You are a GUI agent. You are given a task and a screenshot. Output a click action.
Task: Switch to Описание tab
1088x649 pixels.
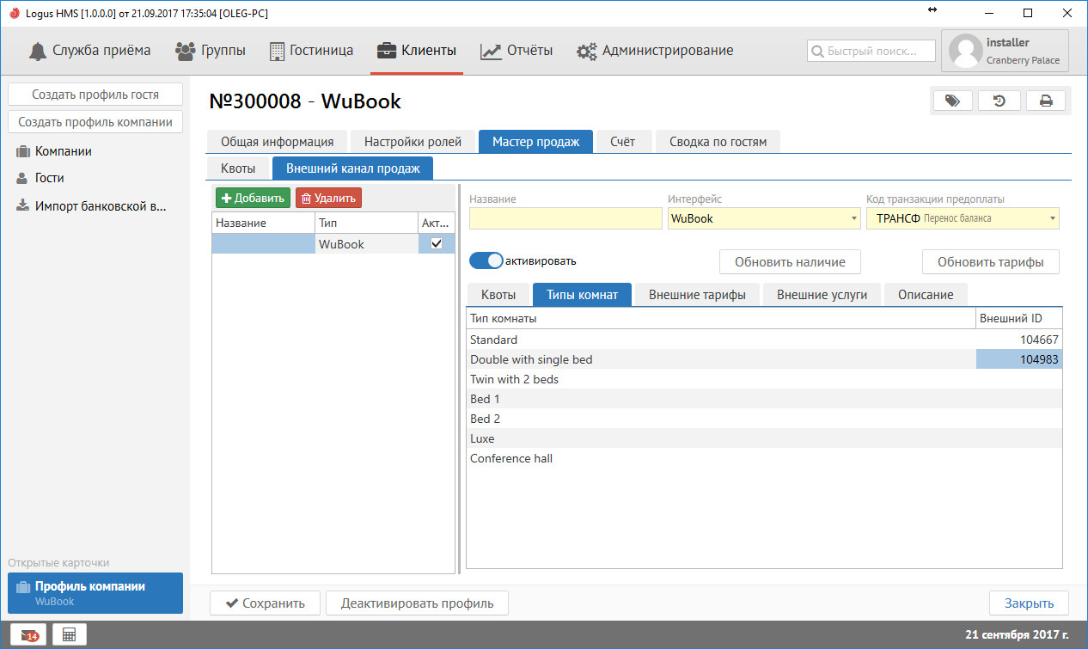click(926, 295)
